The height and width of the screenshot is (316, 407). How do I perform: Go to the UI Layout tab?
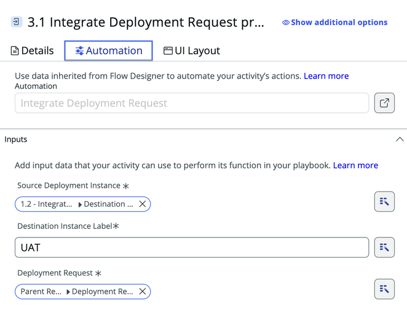click(x=191, y=51)
